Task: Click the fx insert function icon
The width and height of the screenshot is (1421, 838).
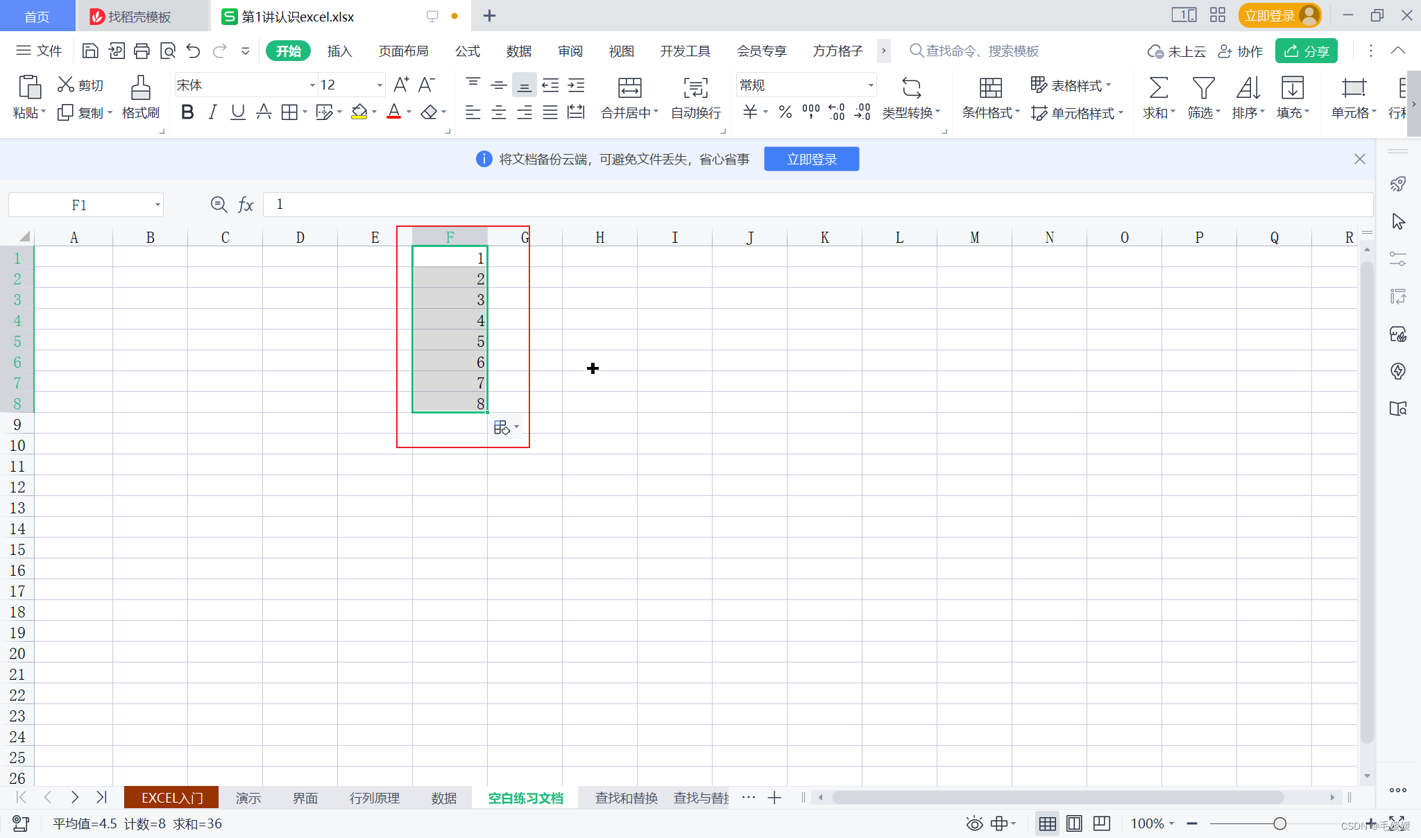Action: [246, 205]
